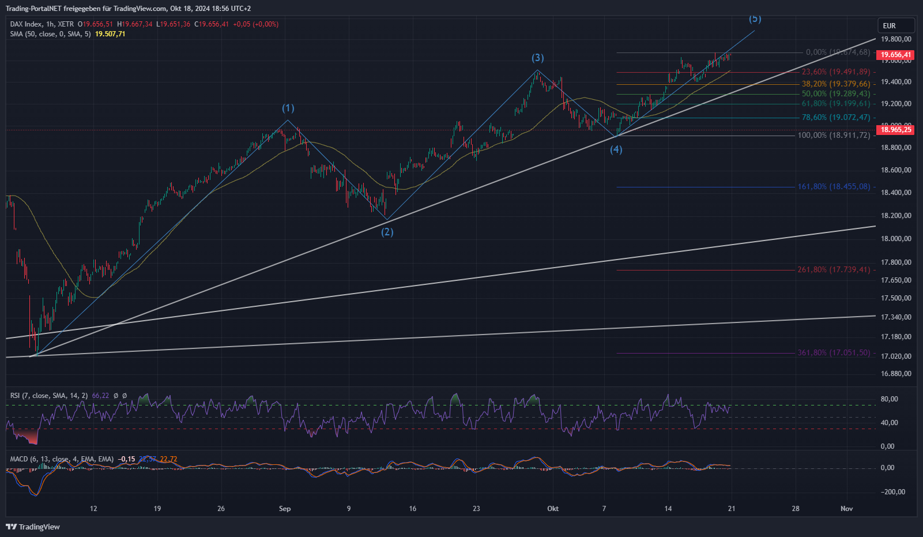Select the MACD (6, 13, close, 4, EMA, EMA) legend
Viewport: 923px width, 537px height.
(62, 459)
